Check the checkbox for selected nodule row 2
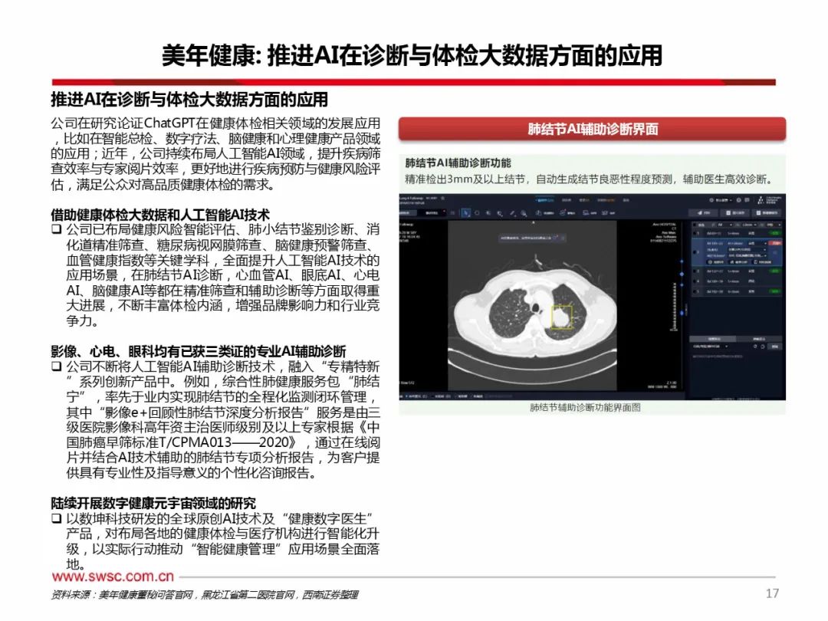 point(695,252)
